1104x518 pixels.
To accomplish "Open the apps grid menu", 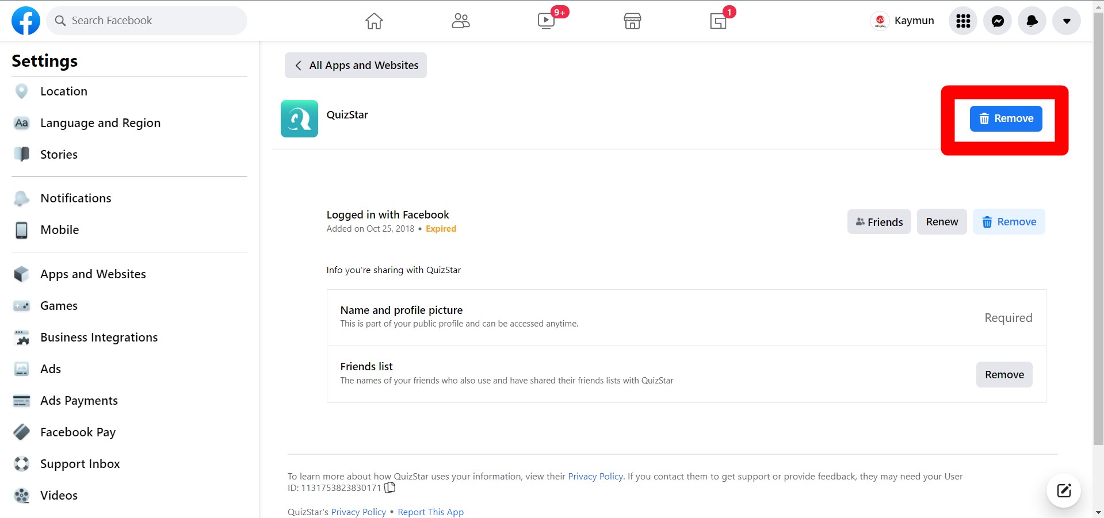I will coord(963,21).
